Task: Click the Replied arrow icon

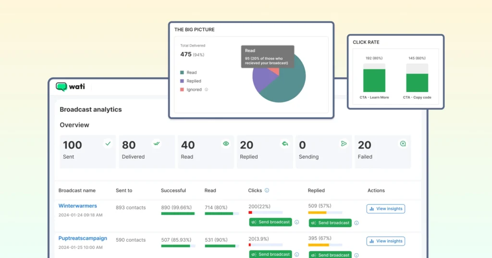Action: coord(284,143)
